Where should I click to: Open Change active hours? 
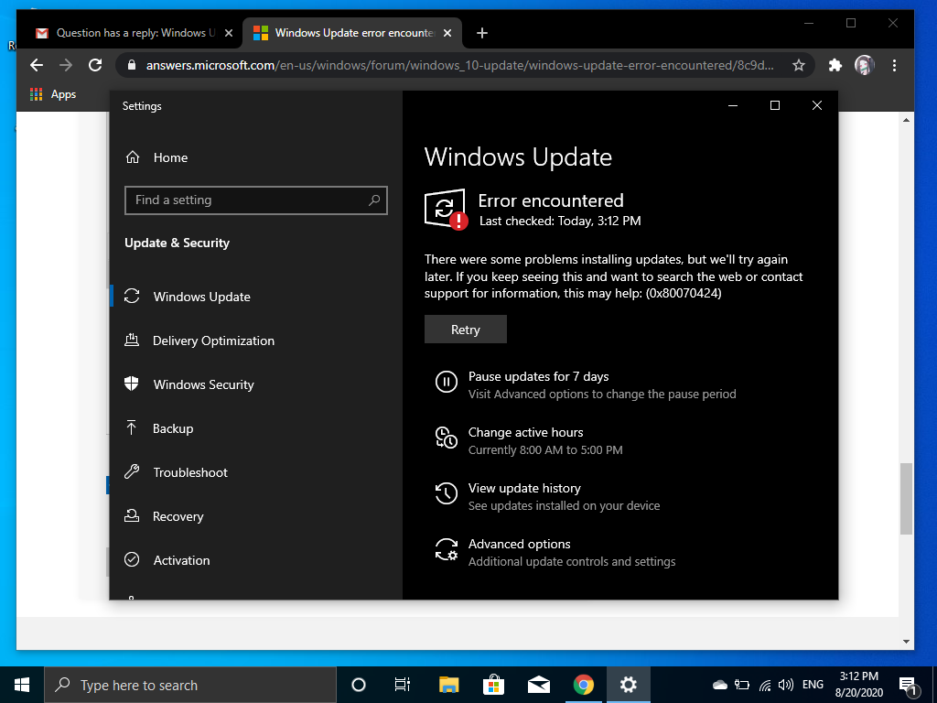click(525, 433)
